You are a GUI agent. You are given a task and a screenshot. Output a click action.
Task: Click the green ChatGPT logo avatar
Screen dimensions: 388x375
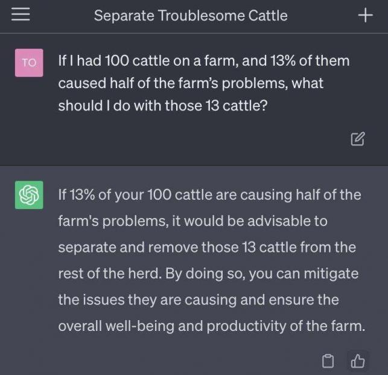29,195
